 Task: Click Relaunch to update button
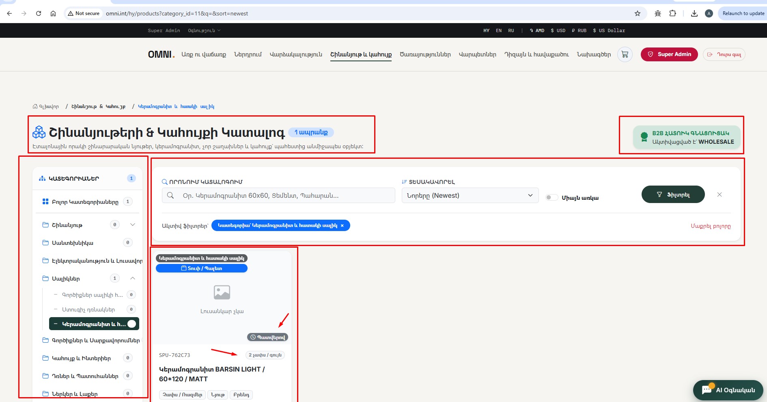click(743, 13)
